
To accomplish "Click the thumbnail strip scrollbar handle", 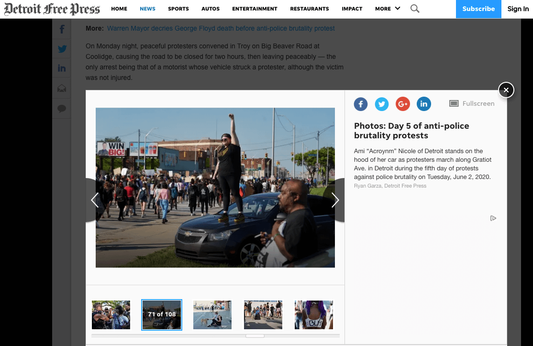I will click(255, 336).
